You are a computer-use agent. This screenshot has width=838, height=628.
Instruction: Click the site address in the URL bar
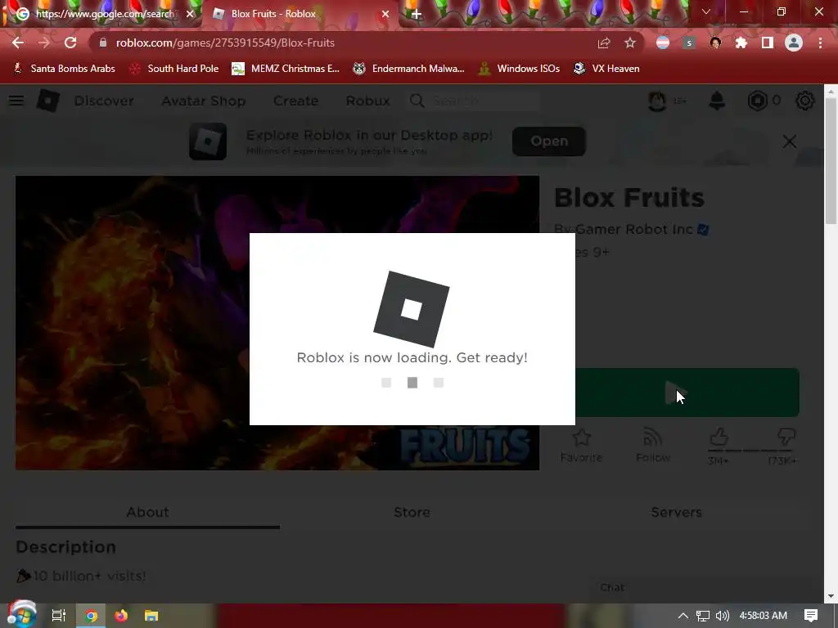coord(225,43)
